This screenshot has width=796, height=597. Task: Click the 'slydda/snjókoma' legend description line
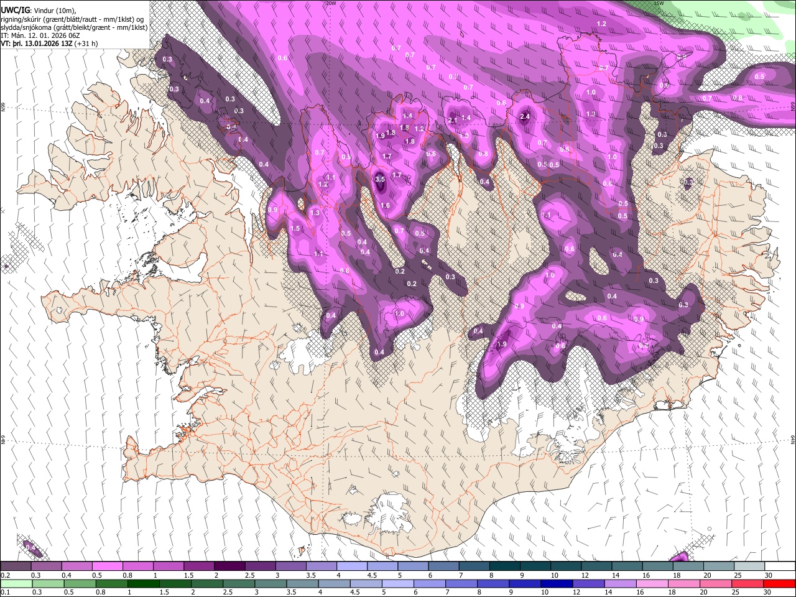click(x=74, y=27)
